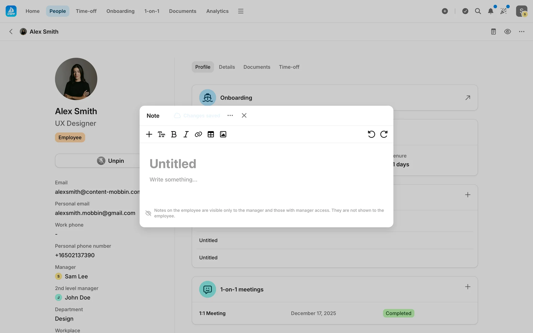Click the Untitled note title field
This screenshot has width=533, height=333.
point(173,164)
